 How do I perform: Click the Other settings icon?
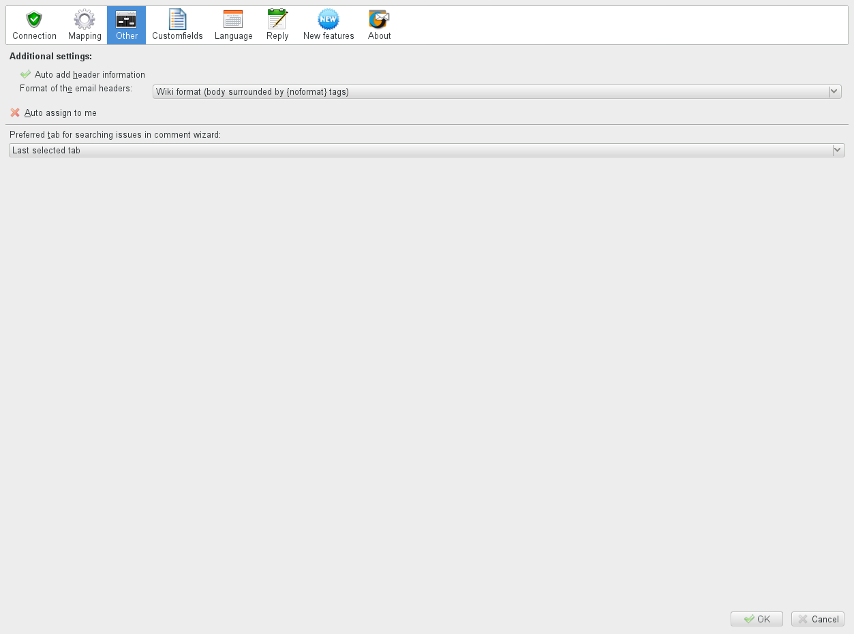tap(126, 20)
